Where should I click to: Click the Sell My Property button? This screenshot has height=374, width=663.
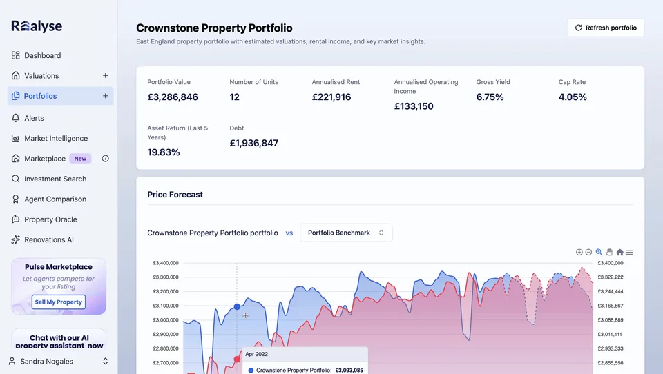click(x=58, y=302)
